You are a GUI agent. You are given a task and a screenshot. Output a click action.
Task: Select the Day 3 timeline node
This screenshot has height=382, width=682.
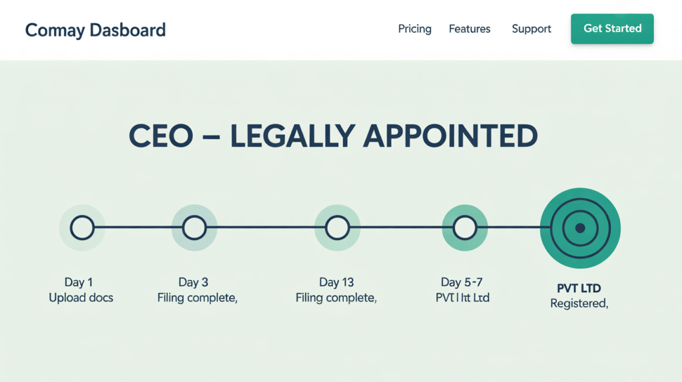194,228
